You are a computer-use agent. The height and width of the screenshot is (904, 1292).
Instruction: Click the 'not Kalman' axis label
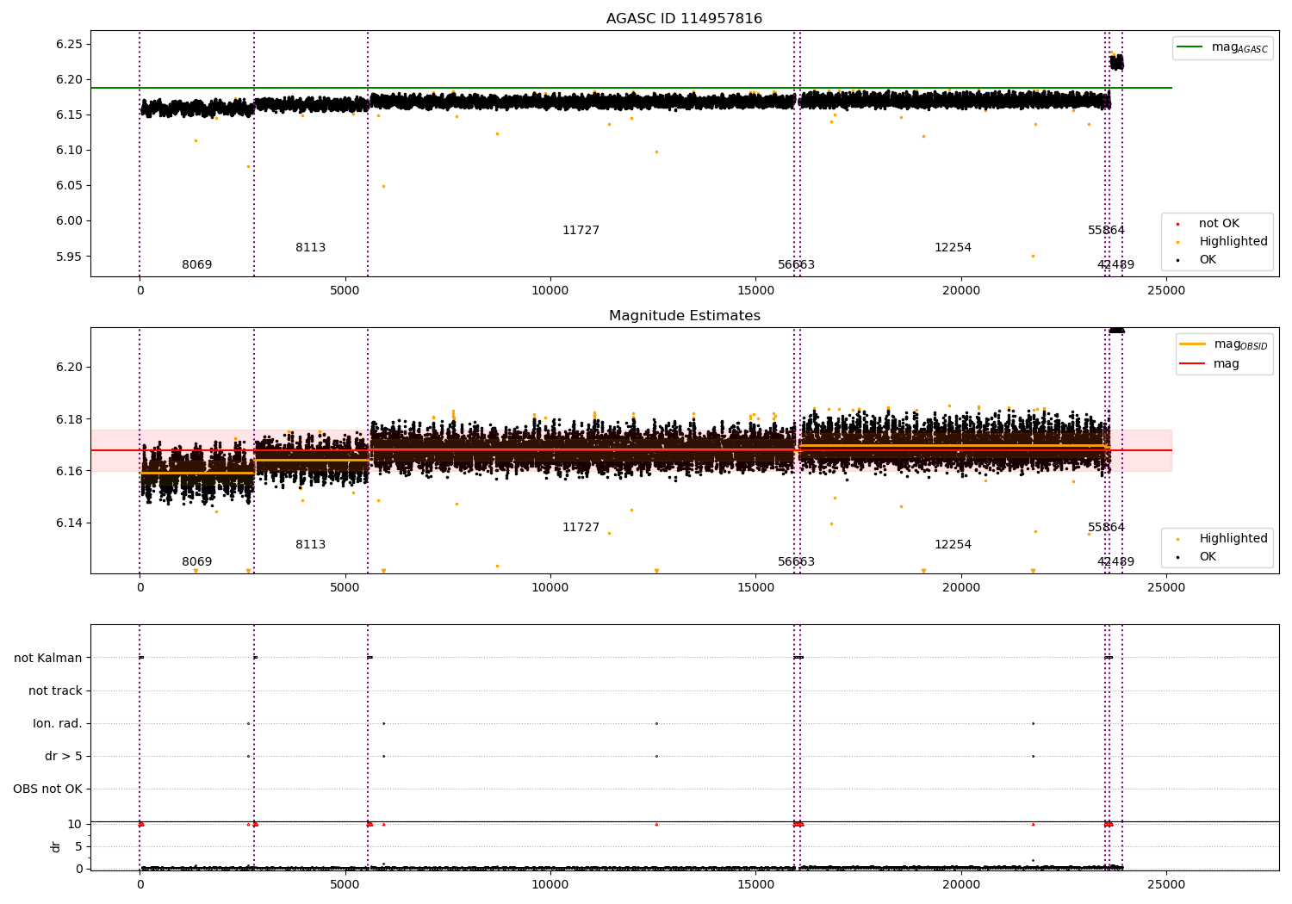(48, 658)
